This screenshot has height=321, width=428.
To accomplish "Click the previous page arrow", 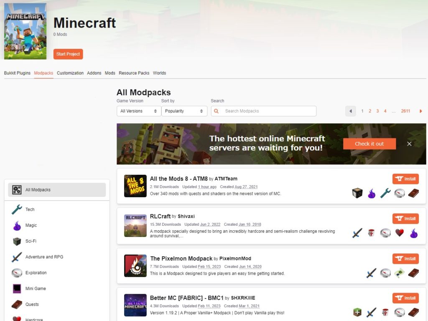I will 351,111.
